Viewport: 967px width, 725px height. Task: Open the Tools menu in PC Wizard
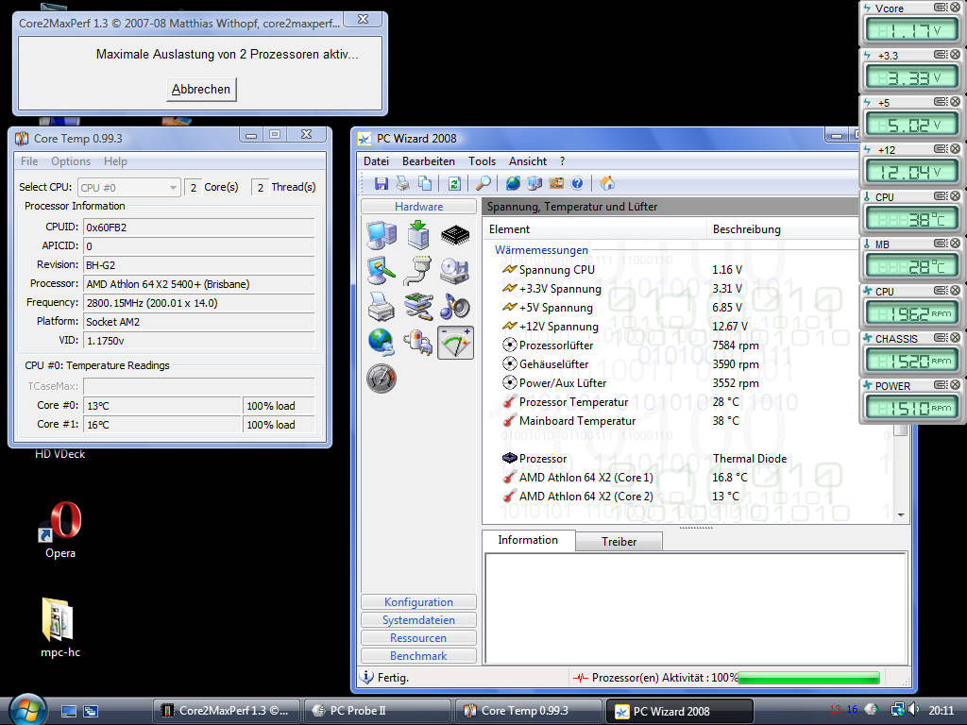click(482, 160)
